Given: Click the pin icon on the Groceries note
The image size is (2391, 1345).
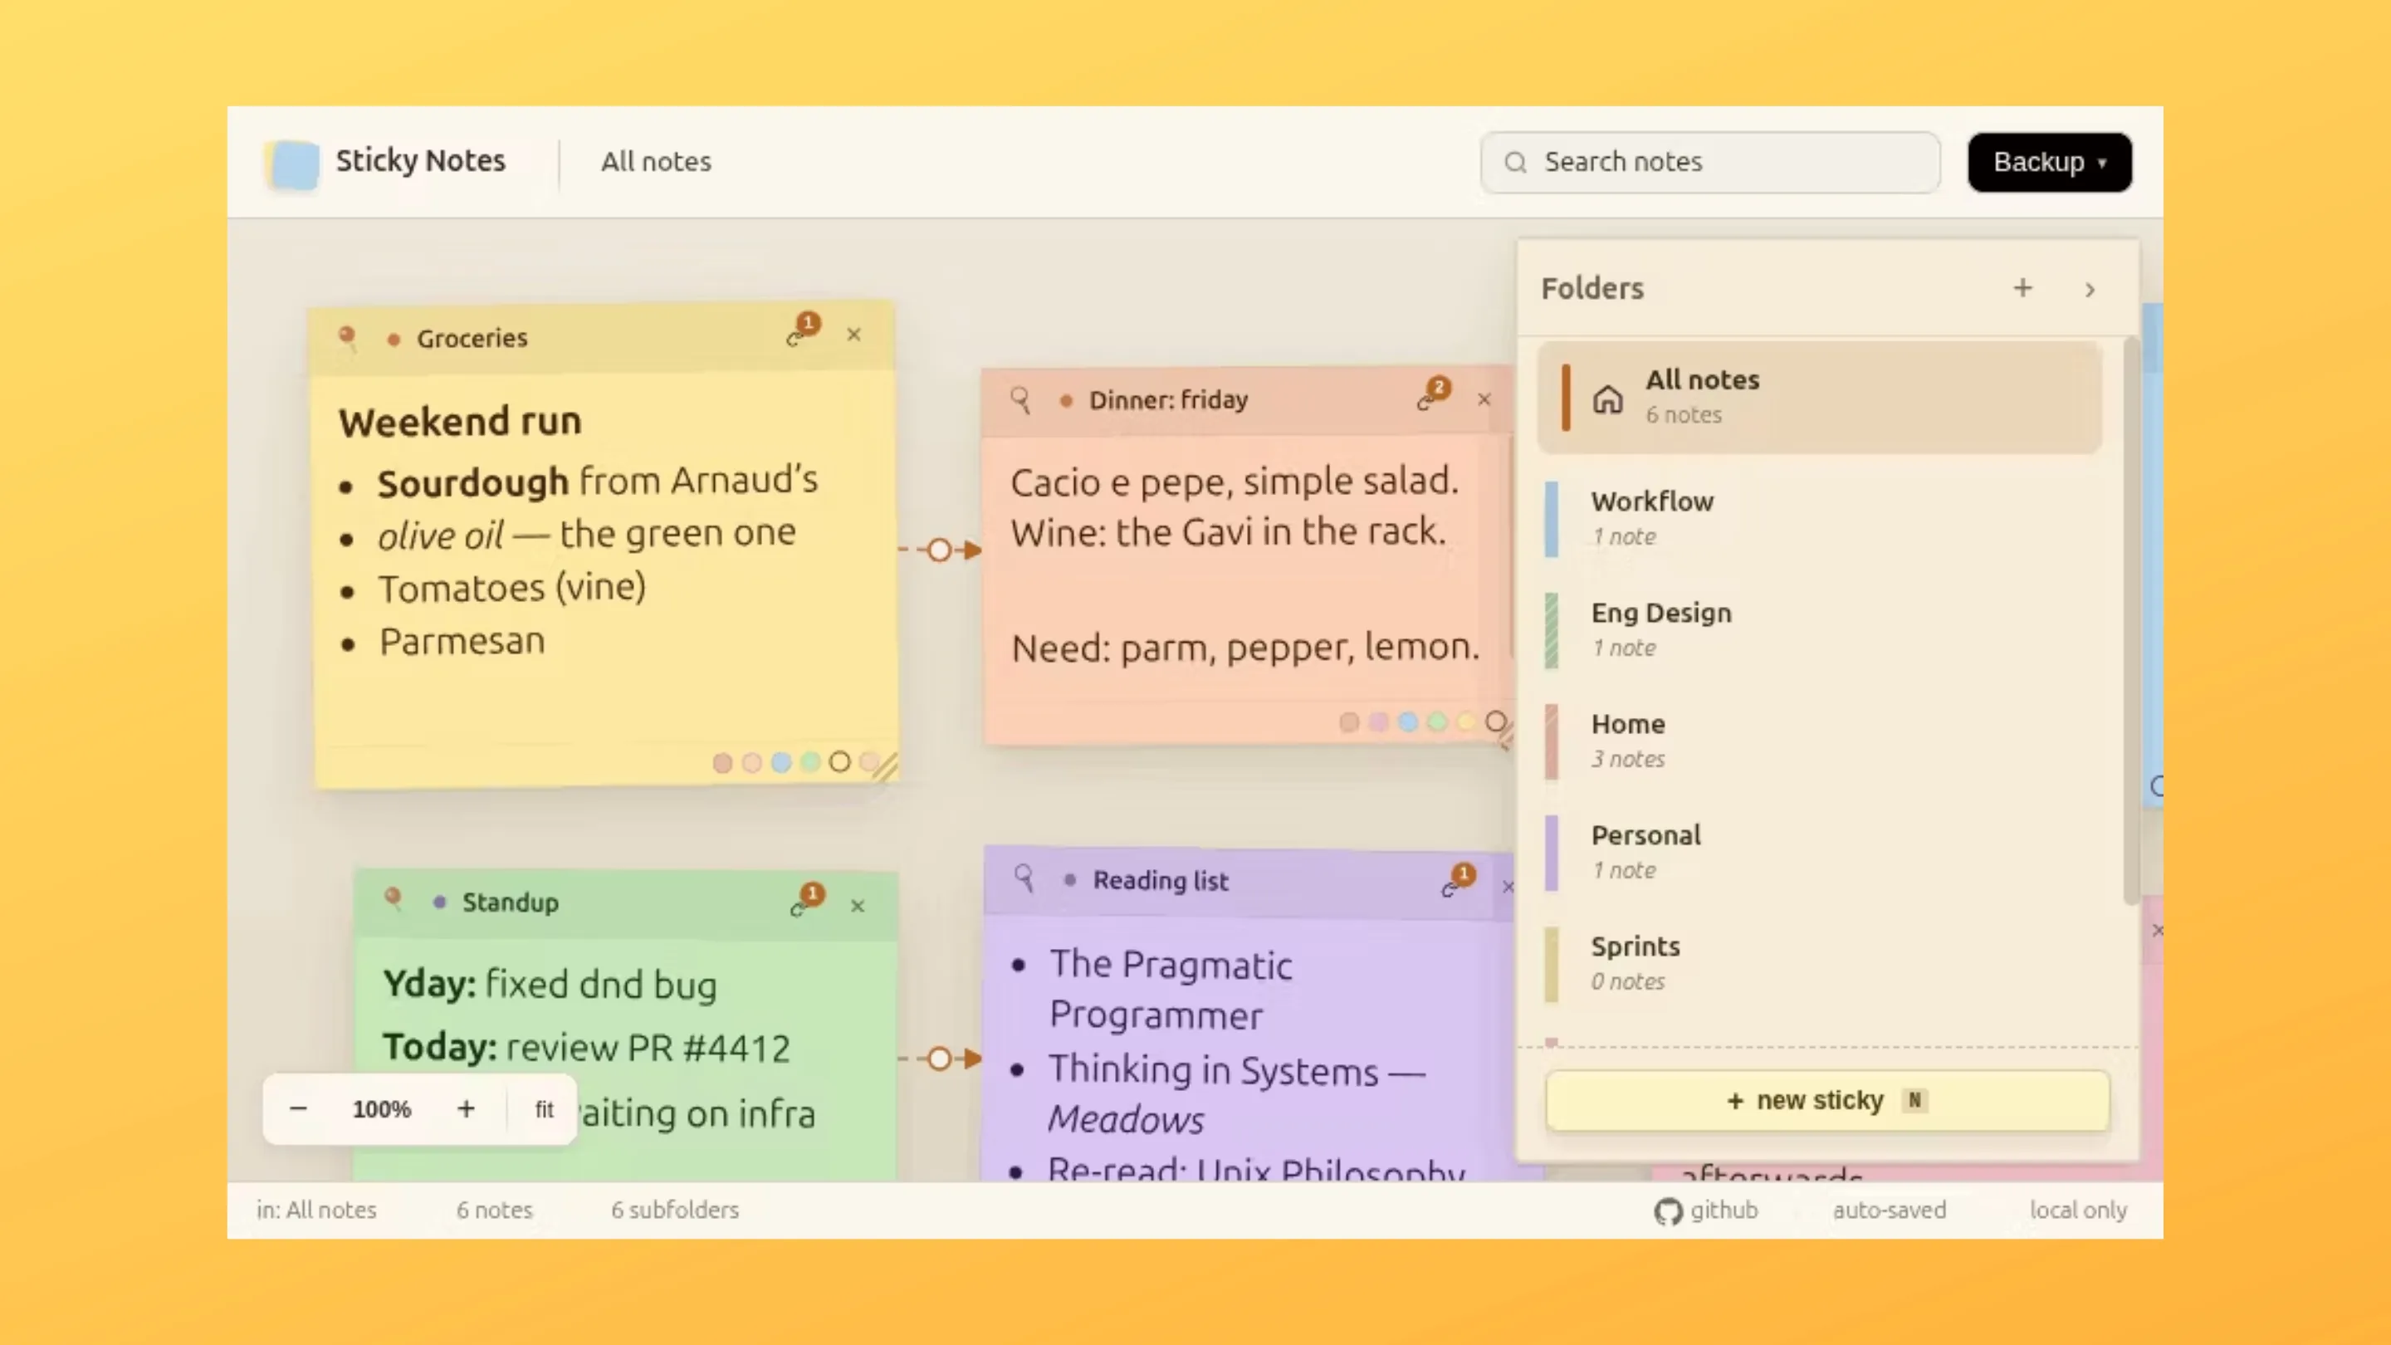Looking at the screenshot, I should (x=348, y=339).
